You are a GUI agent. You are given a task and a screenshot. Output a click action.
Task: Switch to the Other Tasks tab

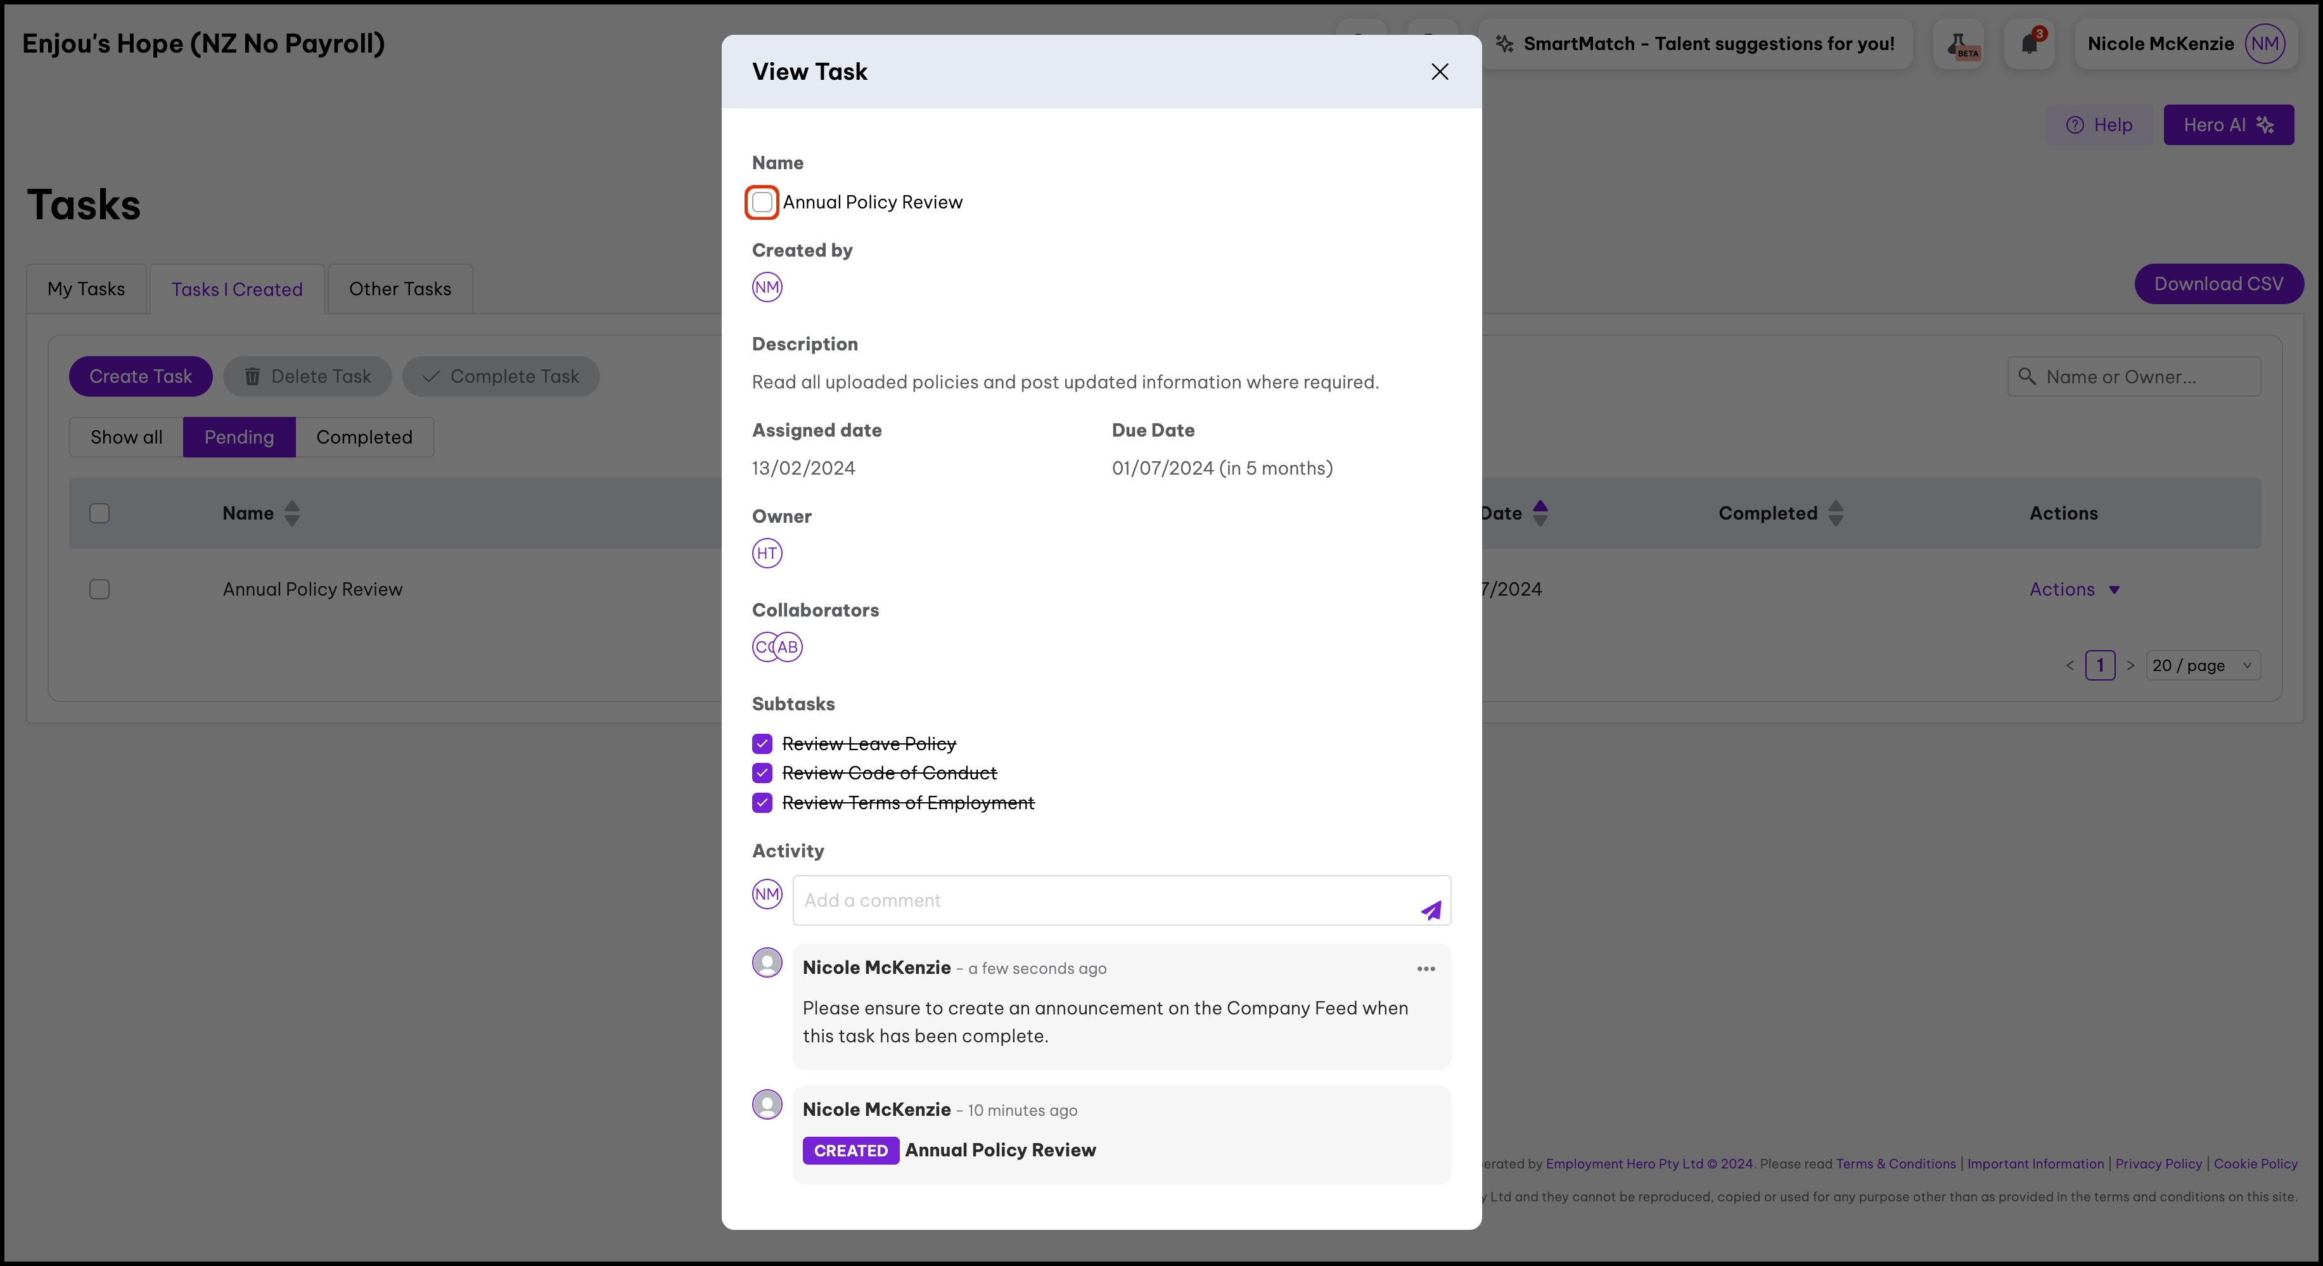[399, 290]
